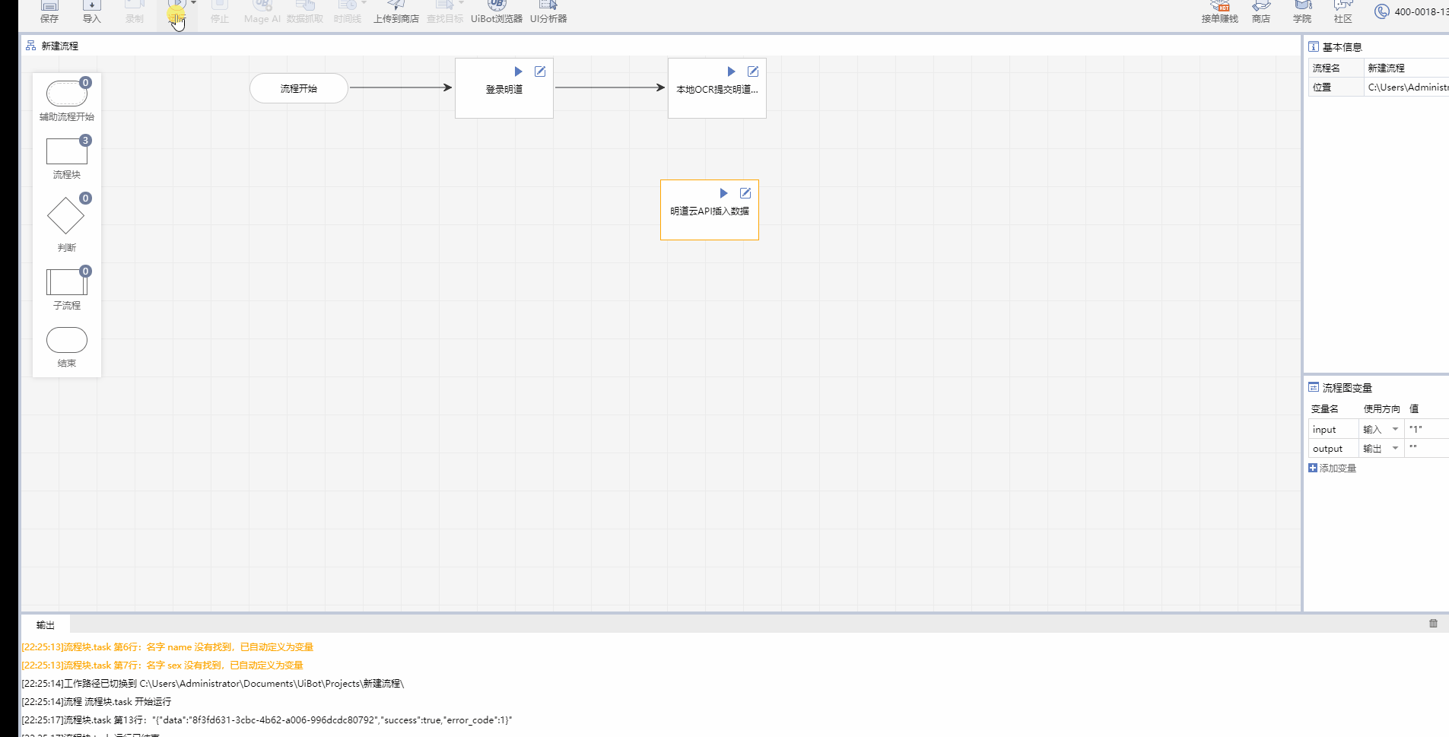This screenshot has width=1449, height=737.
Task: Click the log line 工作路径已切换到
Action: tap(213, 684)
